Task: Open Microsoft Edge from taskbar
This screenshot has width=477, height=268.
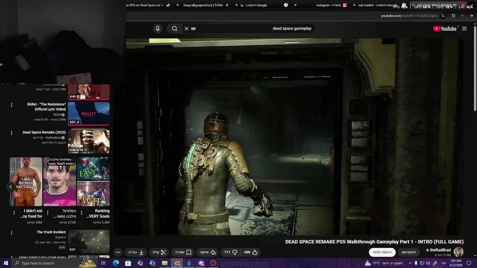Action: [116, 263]
